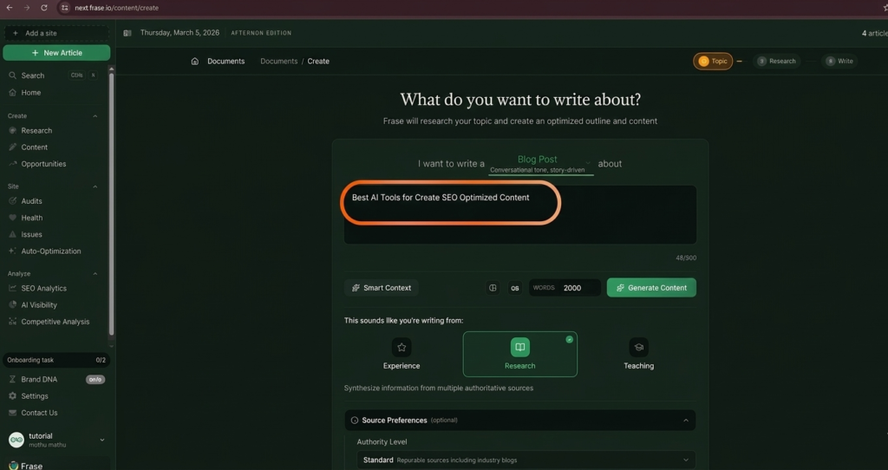
Task: Click Documents next to breadcrumb home icon
Action: [x=226, y=62]
